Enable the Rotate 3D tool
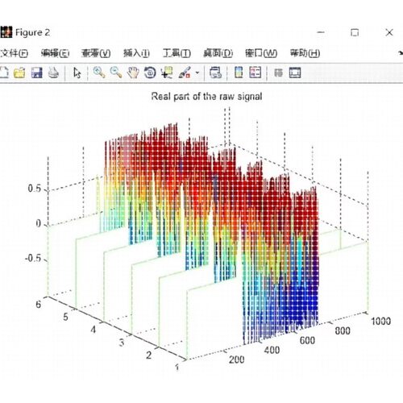This screenshot has width=403, height=403. tap(150, 73)
